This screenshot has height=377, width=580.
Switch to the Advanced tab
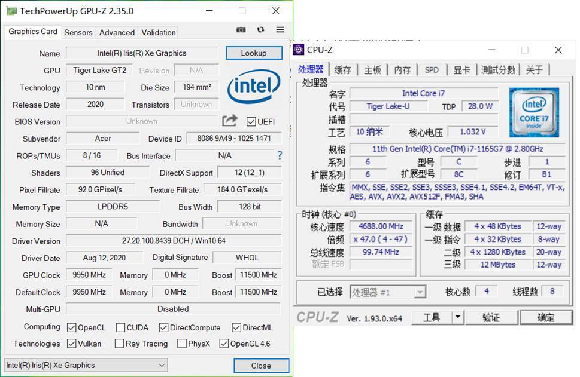click(x=117, y=32)
